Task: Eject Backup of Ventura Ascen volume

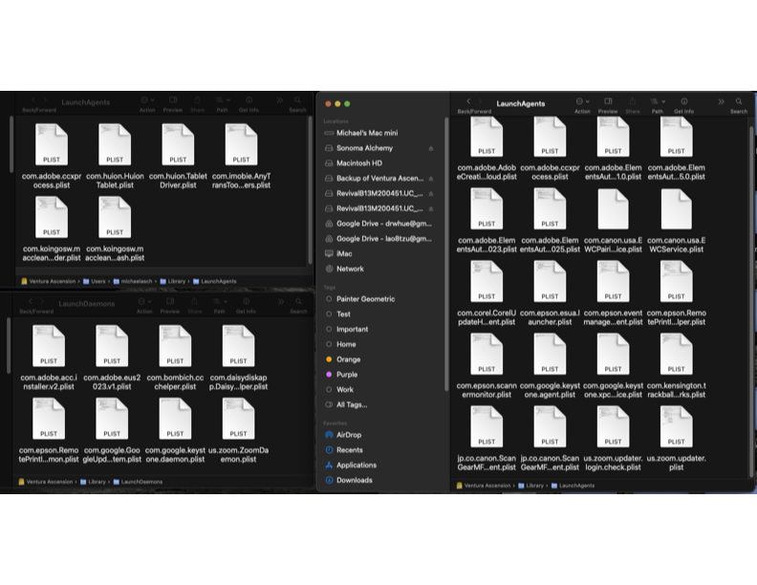Action: [431, 179]
